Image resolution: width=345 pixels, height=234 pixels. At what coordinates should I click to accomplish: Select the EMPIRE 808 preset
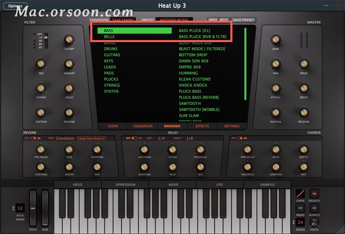(190, 67)
